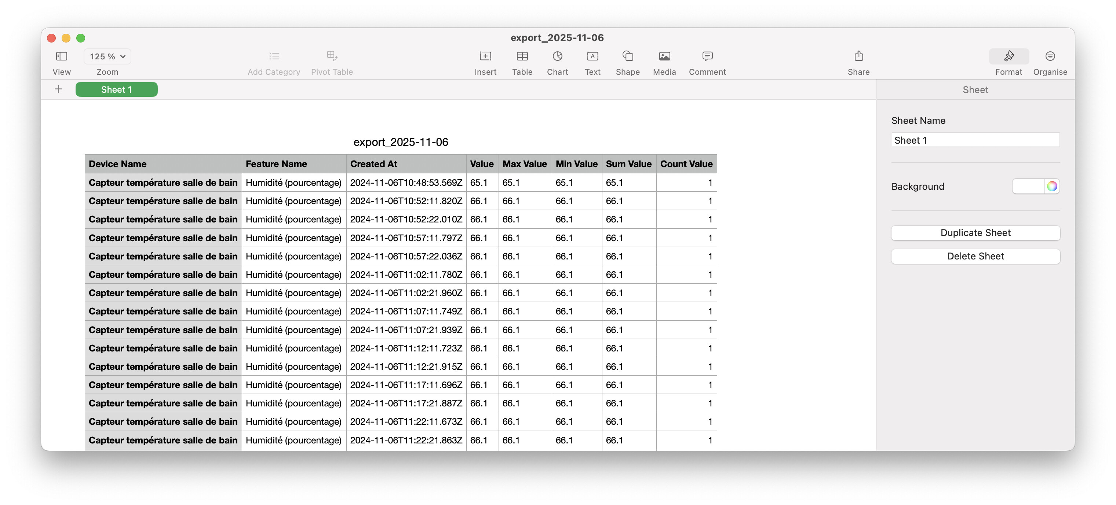Toggle the Organise inspector panel
This screenshot has height=505, width=1116.
point(1050,56)
